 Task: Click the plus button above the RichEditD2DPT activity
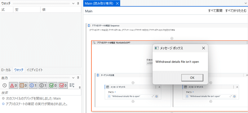tap(172, 38)
